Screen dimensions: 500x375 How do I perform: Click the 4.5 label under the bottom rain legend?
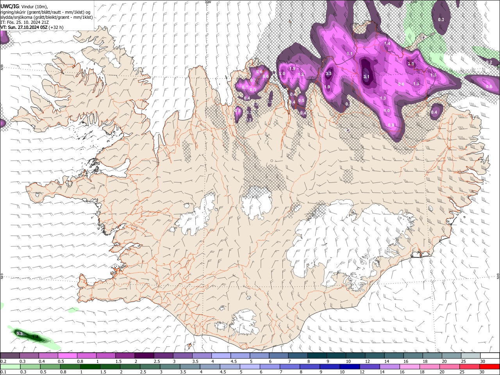223,372
